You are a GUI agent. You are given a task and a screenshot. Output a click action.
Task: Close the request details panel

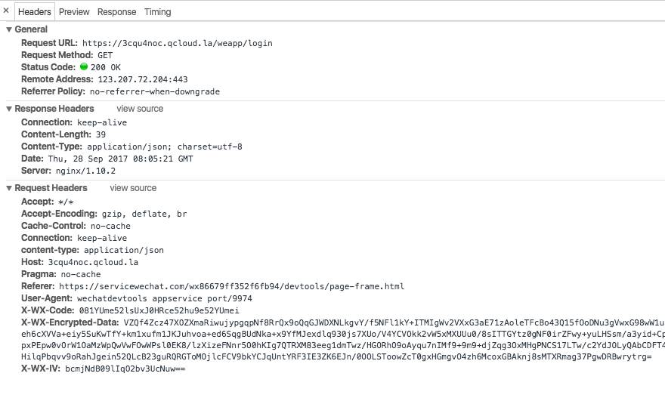(6, 11)
